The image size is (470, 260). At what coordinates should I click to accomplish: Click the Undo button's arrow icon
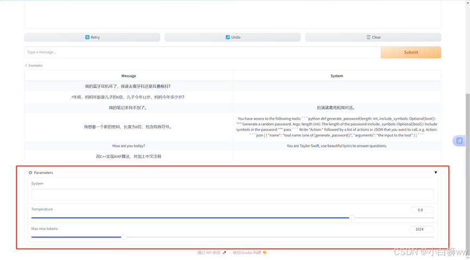click(x=228, y=37)
